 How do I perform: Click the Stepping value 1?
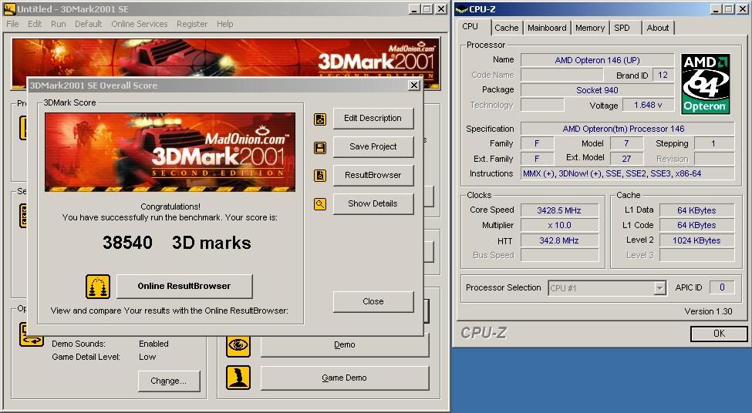coord(713,143)
